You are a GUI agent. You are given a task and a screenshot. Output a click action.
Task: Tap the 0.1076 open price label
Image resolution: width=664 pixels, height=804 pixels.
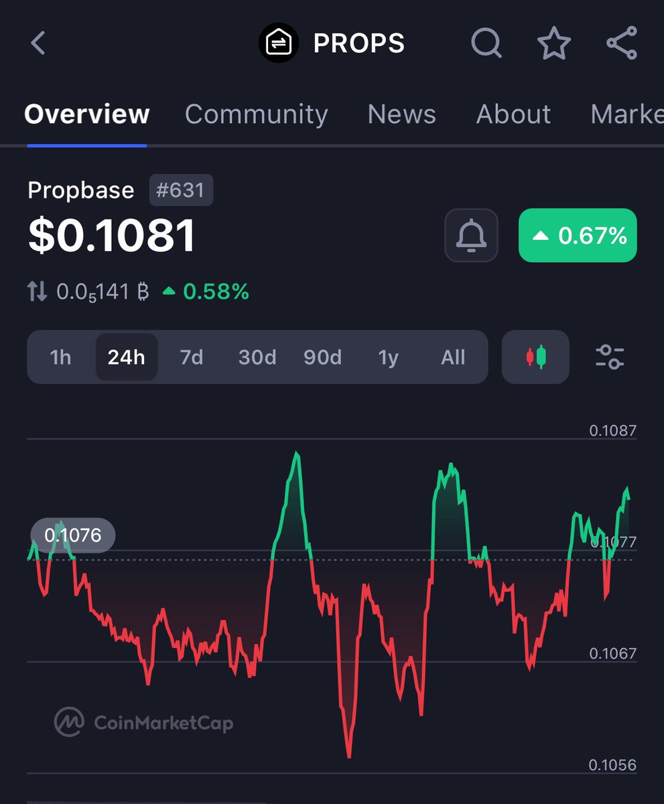(x=73, y=535)
